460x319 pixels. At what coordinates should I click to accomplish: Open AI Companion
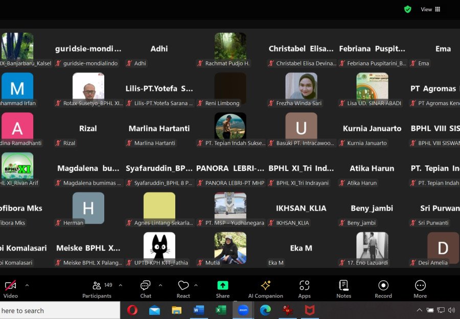pyautogui.click(x=265, y=289)
